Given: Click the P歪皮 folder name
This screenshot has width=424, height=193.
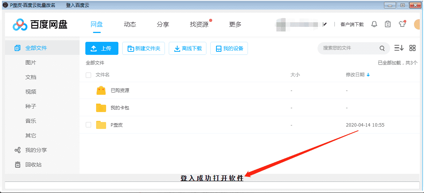Looking at the screenshot, I should [x=117, y=125].
